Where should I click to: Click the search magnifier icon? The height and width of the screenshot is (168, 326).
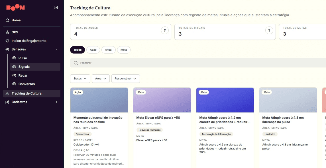point(76,63)
